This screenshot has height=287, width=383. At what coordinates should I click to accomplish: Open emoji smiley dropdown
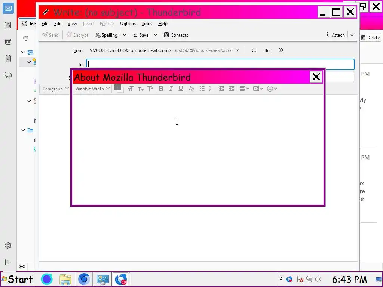click(x=272, y=89)
